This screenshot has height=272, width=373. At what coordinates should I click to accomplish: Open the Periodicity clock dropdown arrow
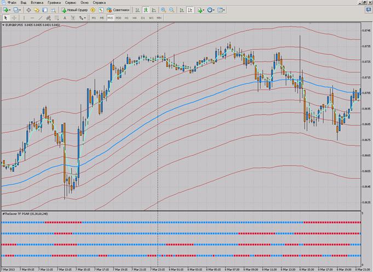[214, 10]
